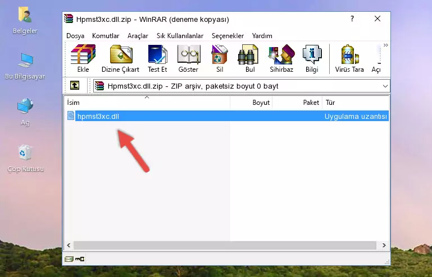Click the partially visible Aç toolbar icon
The image size is (432, 277).
point(376,58)
